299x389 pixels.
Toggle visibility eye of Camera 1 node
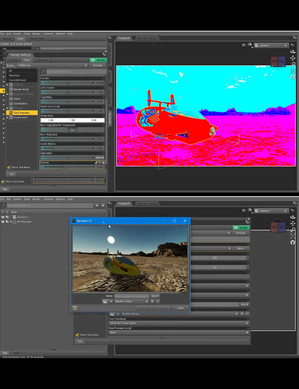pos(3,217)
